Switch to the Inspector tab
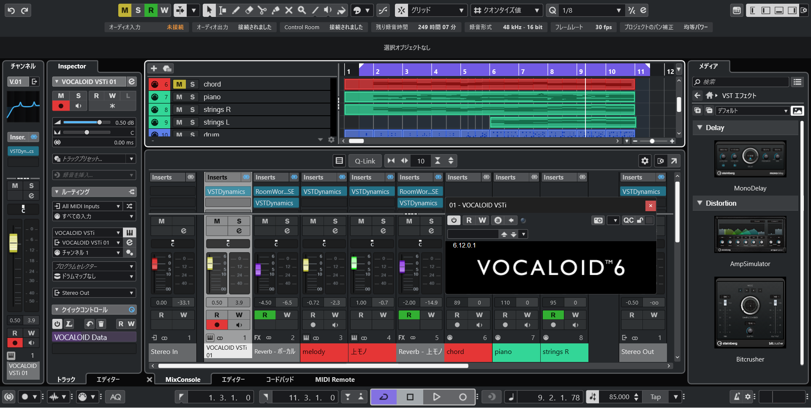Screen dimensions: 811x408 click(x=72, y=66)
